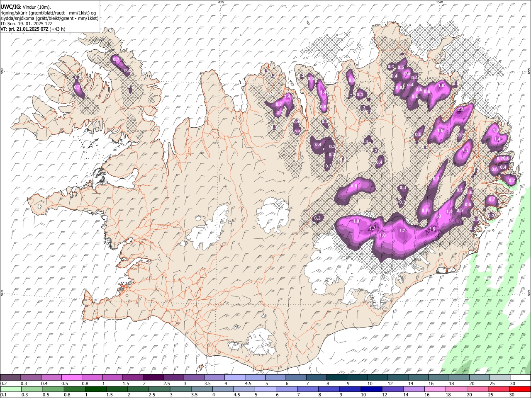Select the bright pink 0.5 swatch in upper legend

[x=71, y=377]
